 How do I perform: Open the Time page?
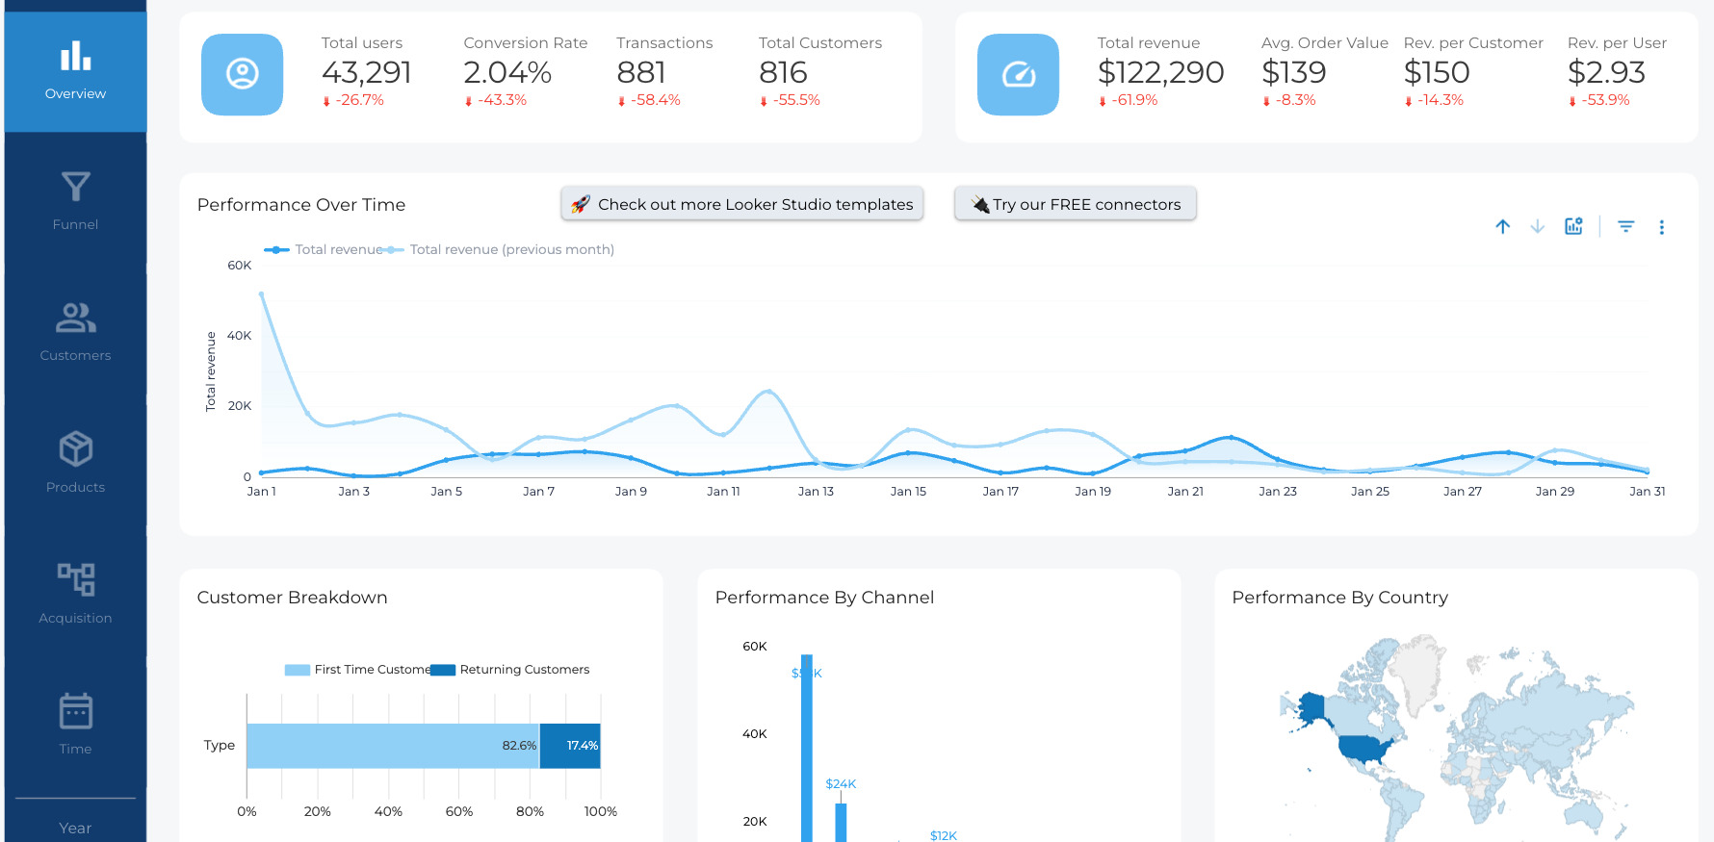75,725
